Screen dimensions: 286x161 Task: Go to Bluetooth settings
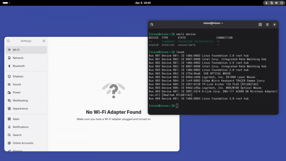point(26,66)
